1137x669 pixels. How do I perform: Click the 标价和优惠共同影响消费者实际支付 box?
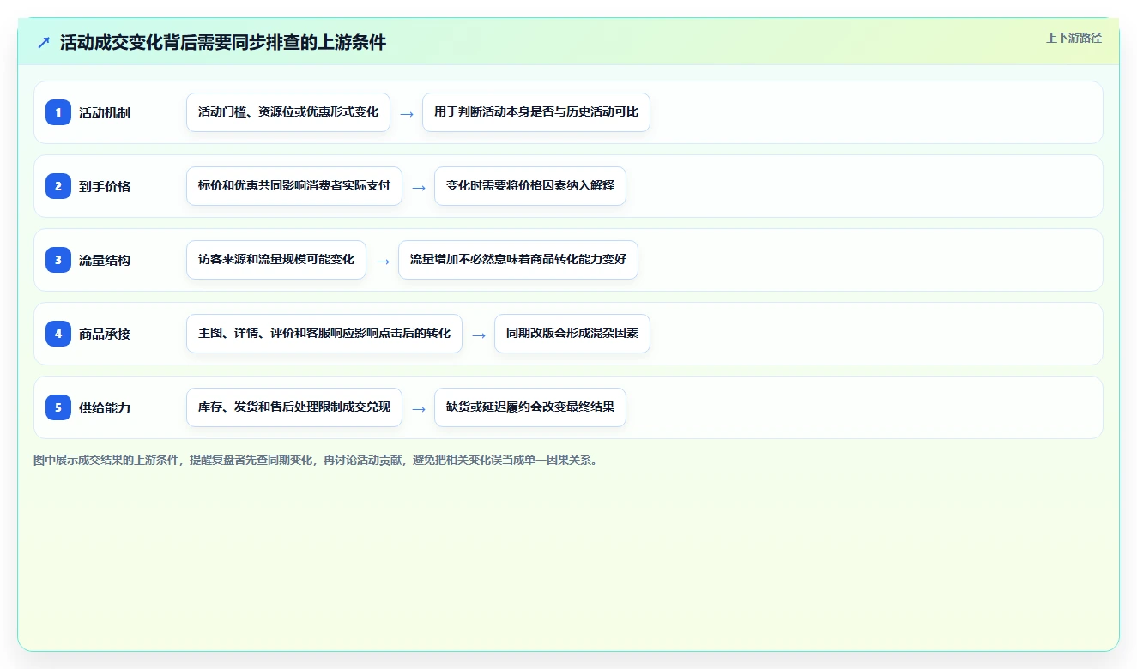click(x=294, y=186)
